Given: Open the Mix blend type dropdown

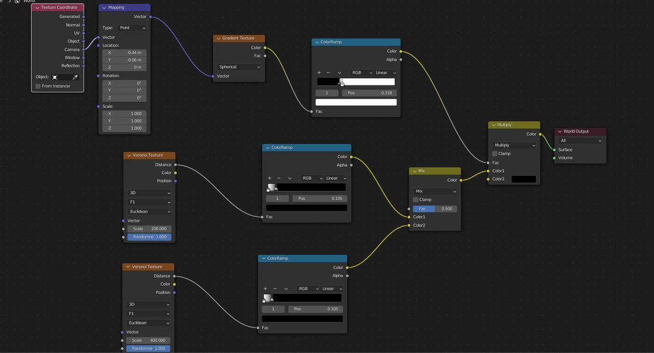Looking at the screenshot, I should pyautogui.click(x=435, y=192).
